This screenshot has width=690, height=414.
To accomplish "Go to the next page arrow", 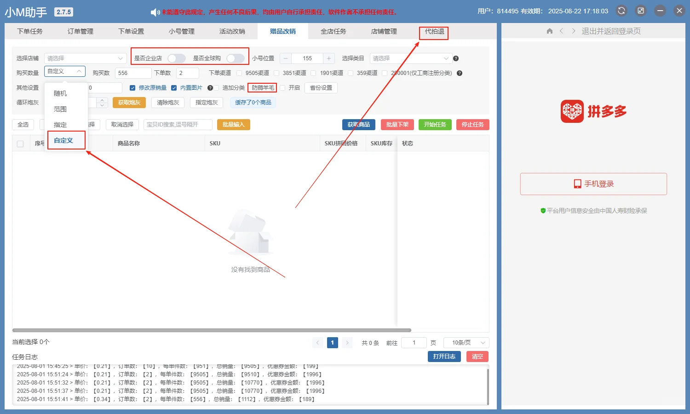I will coord(347,343).
